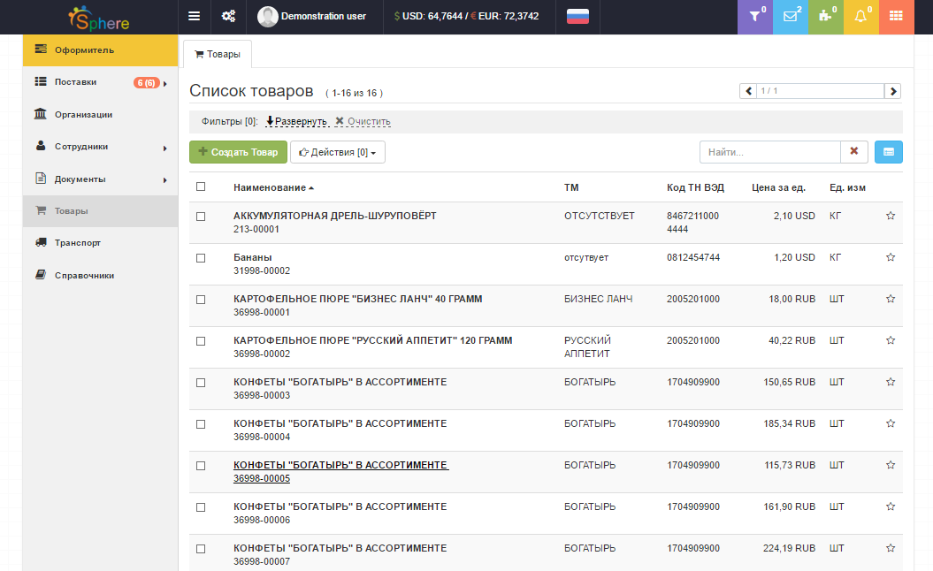Open the blue mail envelope icon
Viewport: 933px width, 571px height.
(790, 16)
